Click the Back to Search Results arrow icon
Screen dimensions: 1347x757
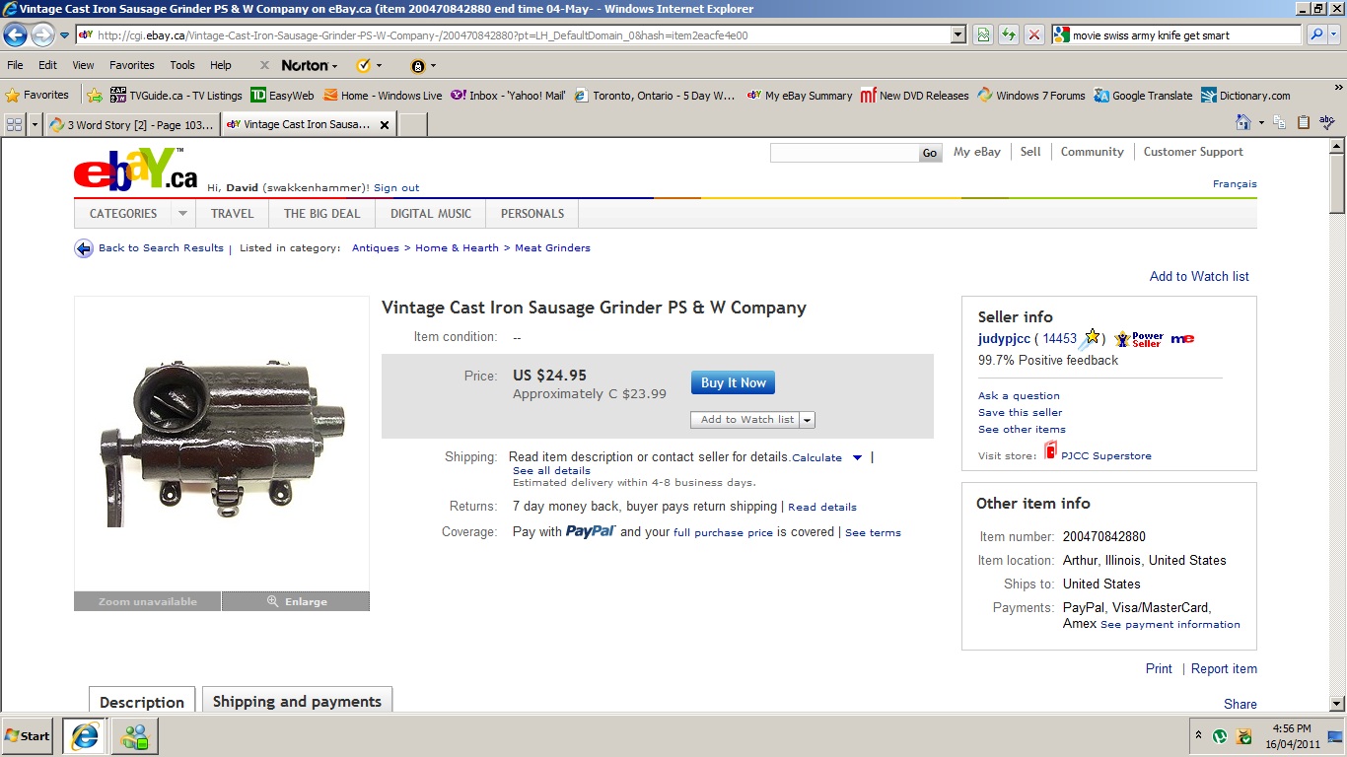point(84,248)
